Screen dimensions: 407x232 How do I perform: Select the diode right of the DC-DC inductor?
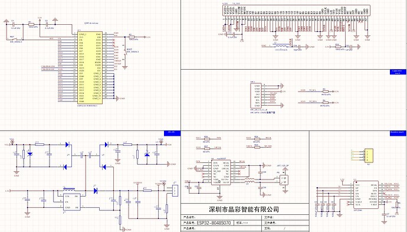[96, 191]
